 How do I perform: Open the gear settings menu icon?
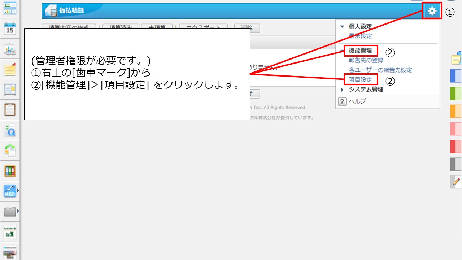(x=432, y=12)
